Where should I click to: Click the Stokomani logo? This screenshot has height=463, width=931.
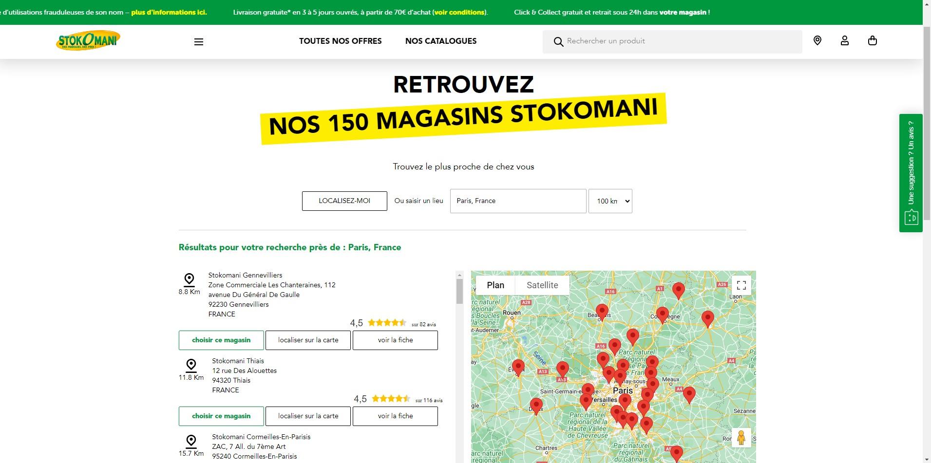tap(88, 41)
